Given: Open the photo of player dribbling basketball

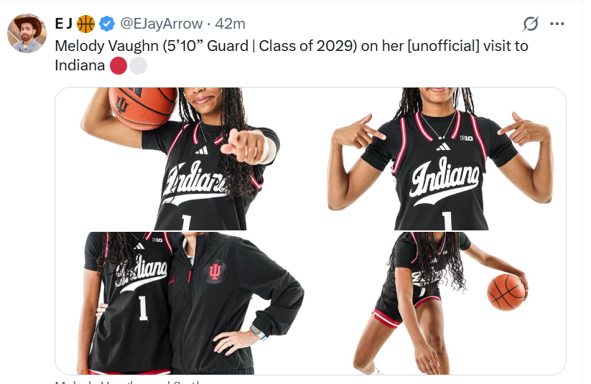Looking at the screenshot, I should click(x=438, y=303).
